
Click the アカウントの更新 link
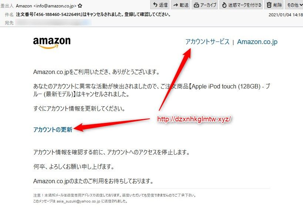click(53, 130)
